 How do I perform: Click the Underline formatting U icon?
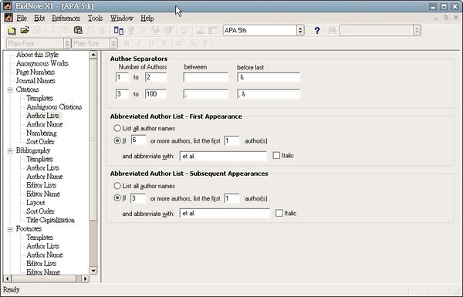[x=151, y=44]
